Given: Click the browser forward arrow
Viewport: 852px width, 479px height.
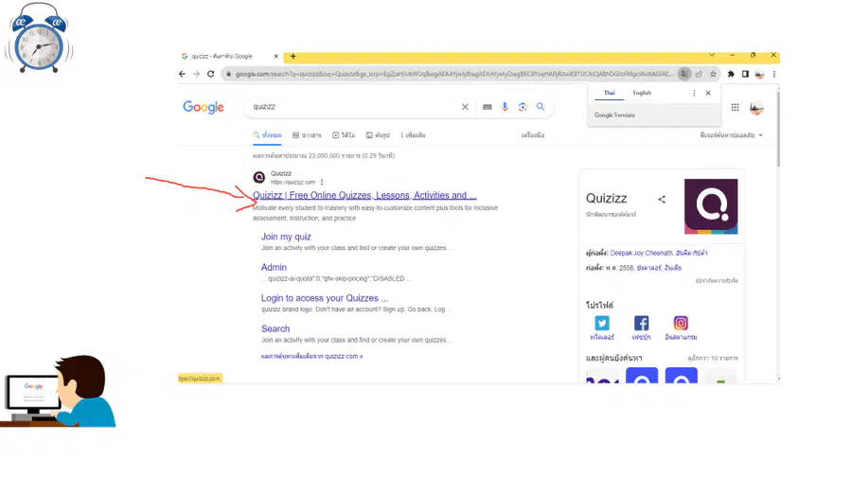Looking at the screenshot, I should 196,74.
